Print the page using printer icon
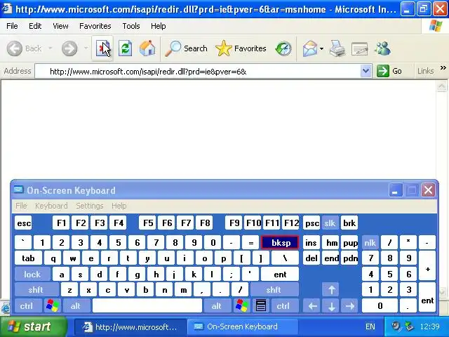Image resolution: width=449 pixels, height=337 pixels. tap(337, 48)
